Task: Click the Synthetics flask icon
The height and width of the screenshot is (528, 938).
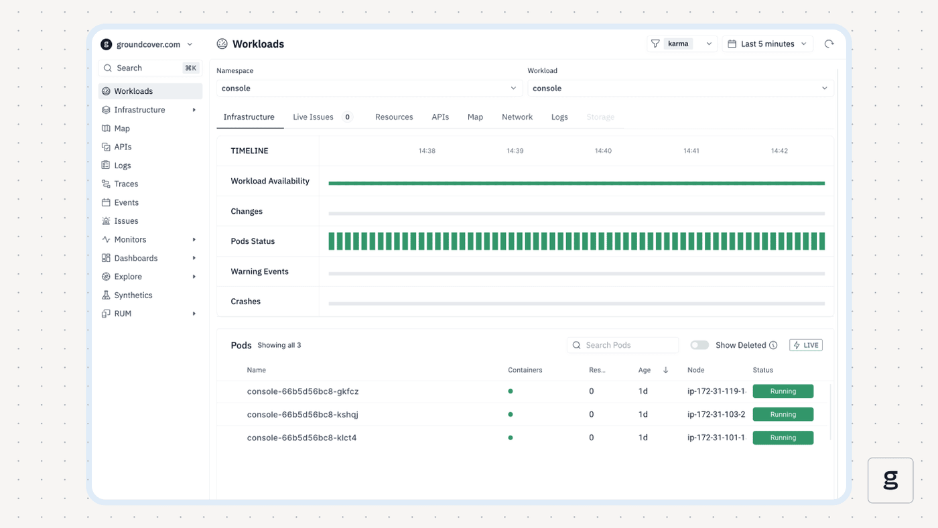Action: [106, 295]
